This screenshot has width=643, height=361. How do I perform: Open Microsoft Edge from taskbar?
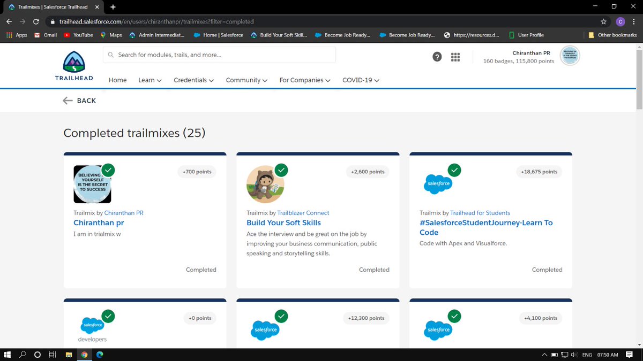pos(100,355)
